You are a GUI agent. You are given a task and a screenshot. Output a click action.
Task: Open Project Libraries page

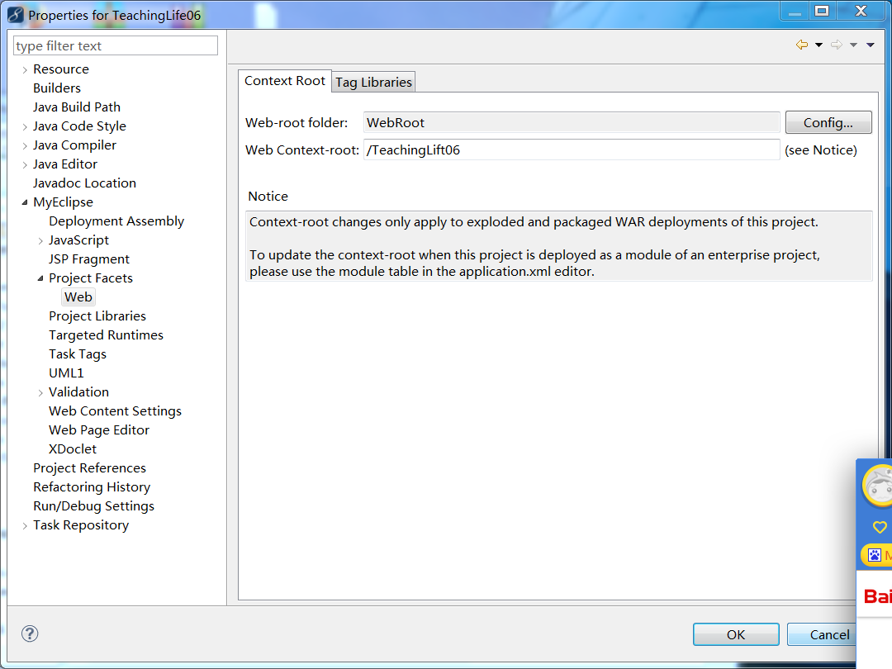coord(97,316)
